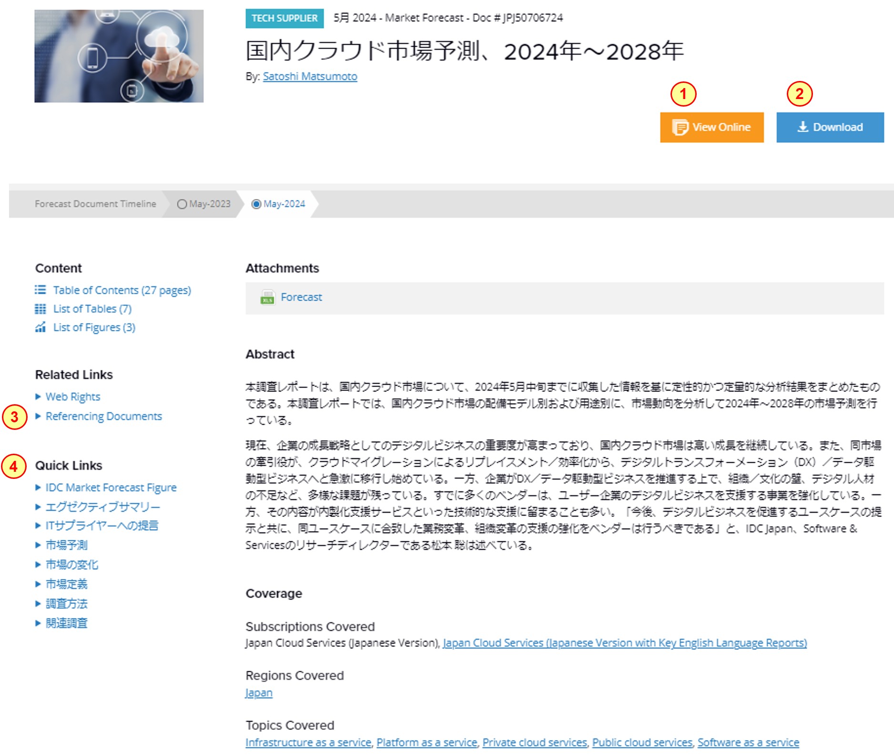This screenshot has height=756, width=894.
Task: Click the View Online button
Action: (712, 127)
